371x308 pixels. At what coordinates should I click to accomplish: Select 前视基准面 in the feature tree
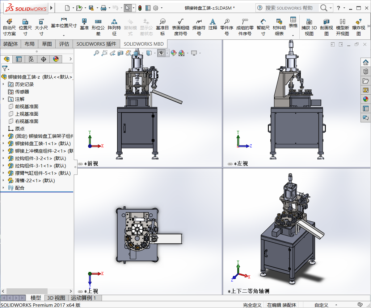(23, 106)
